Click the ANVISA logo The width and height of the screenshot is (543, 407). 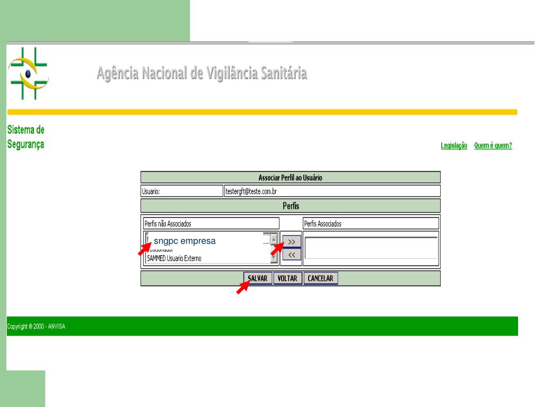coord(29,73)
